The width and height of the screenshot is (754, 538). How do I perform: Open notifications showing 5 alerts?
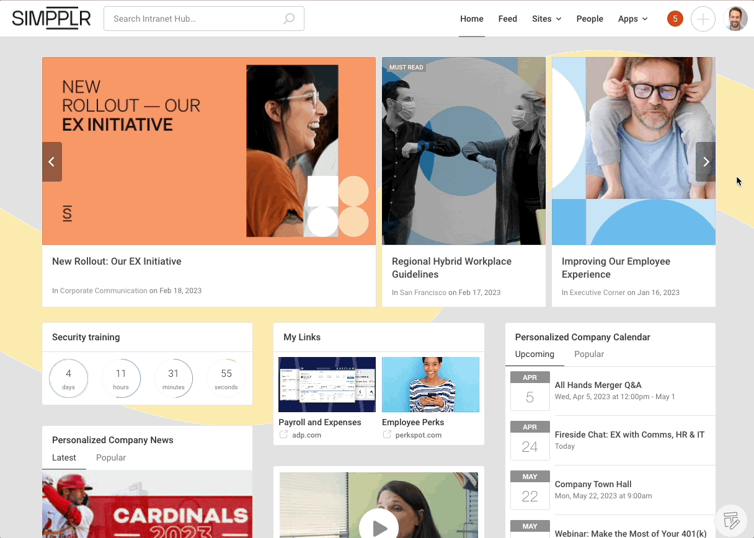[x=675, y=19]
